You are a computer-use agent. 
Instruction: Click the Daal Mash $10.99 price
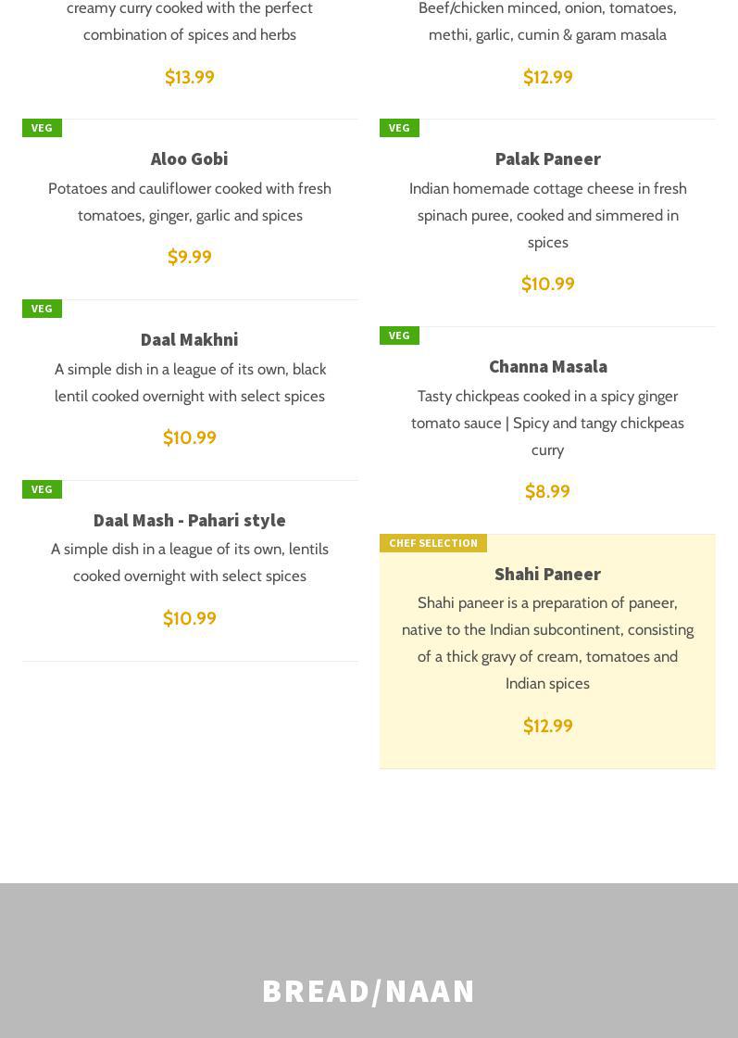[x=189, y=618]
